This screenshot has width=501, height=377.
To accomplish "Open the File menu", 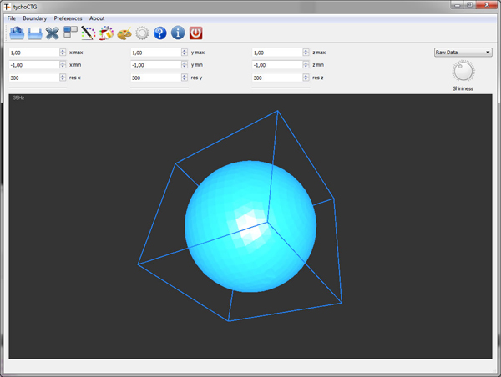I will tap(12, 18).
